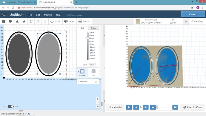Open the File menu
This screenshot has width=206, height=116.
(x=30, y=15)
